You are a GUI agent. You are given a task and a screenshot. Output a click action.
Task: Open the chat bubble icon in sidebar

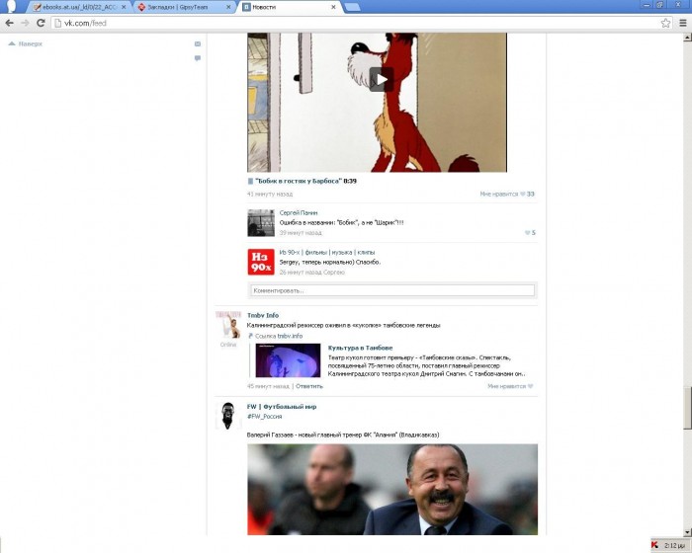tap(198, 58)
